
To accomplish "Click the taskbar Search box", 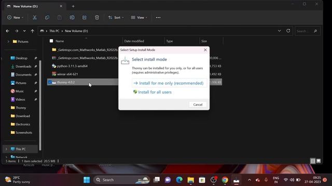I will click(x=121, y=180).
